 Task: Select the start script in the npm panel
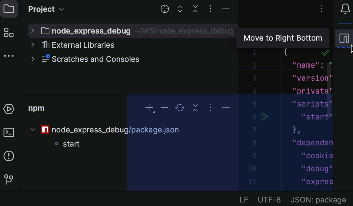71,144
